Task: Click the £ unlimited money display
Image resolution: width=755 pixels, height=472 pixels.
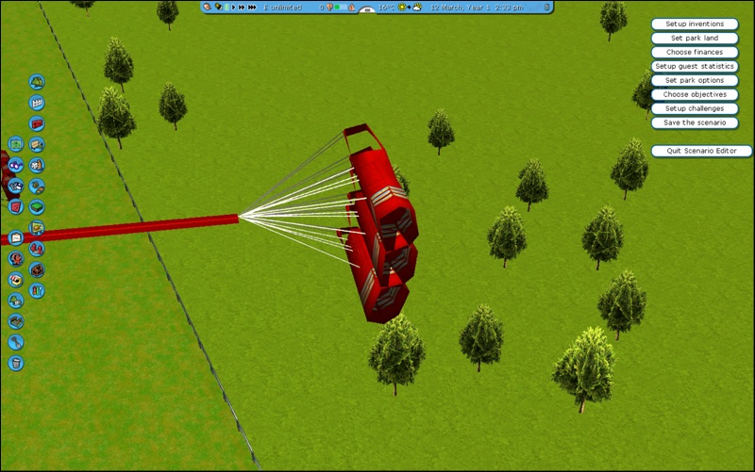Action: point(282,8)
